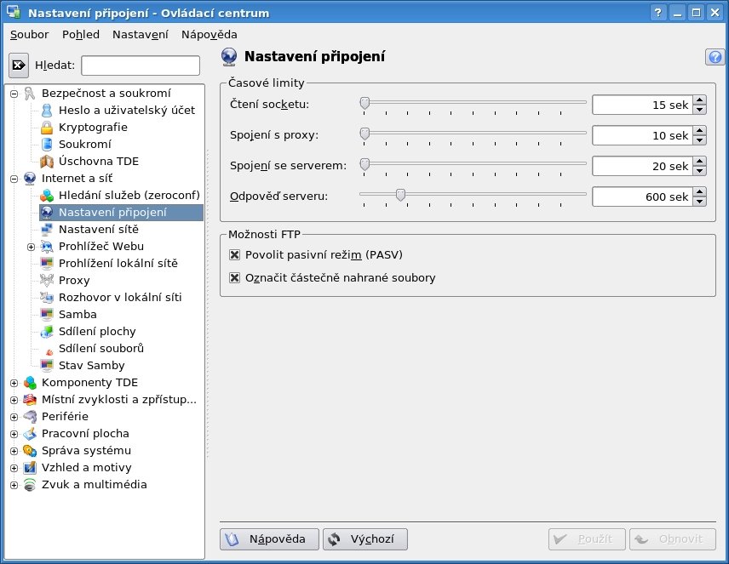Image resolution: width=729 pixels, height=564 pixels.
Task: Open the Pohled menu
Action: coord(80,34)
